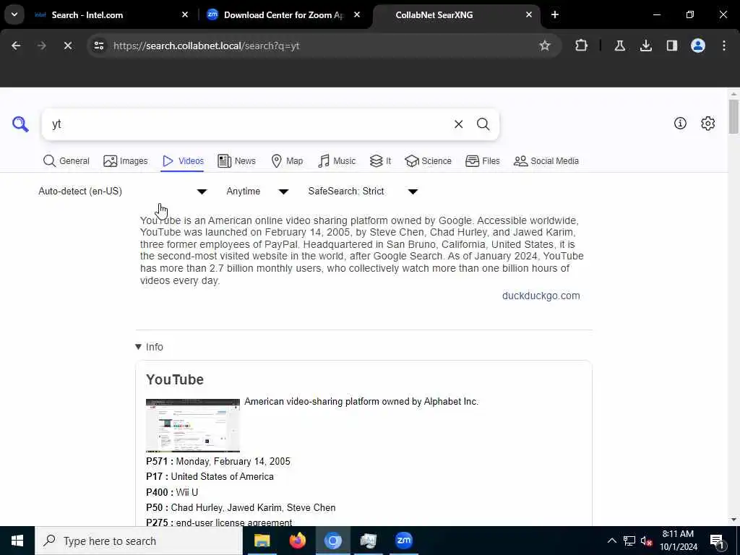
Task: Select the Videos search category
Action: pyautogui.click(x=183, y=161)
